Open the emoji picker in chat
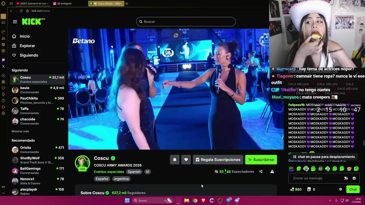365x205 pixels. pyautogui.click(x=354, y=178)
